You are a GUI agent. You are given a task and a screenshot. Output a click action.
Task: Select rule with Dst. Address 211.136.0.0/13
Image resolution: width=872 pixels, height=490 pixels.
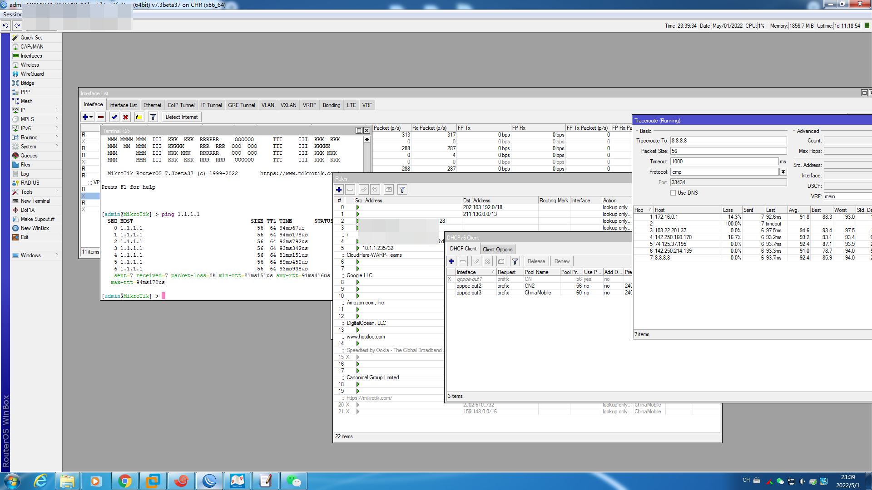(x=483, y=214)
